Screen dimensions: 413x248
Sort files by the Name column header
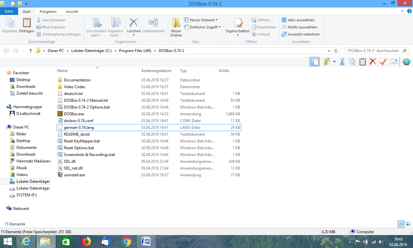pos(98,71)
